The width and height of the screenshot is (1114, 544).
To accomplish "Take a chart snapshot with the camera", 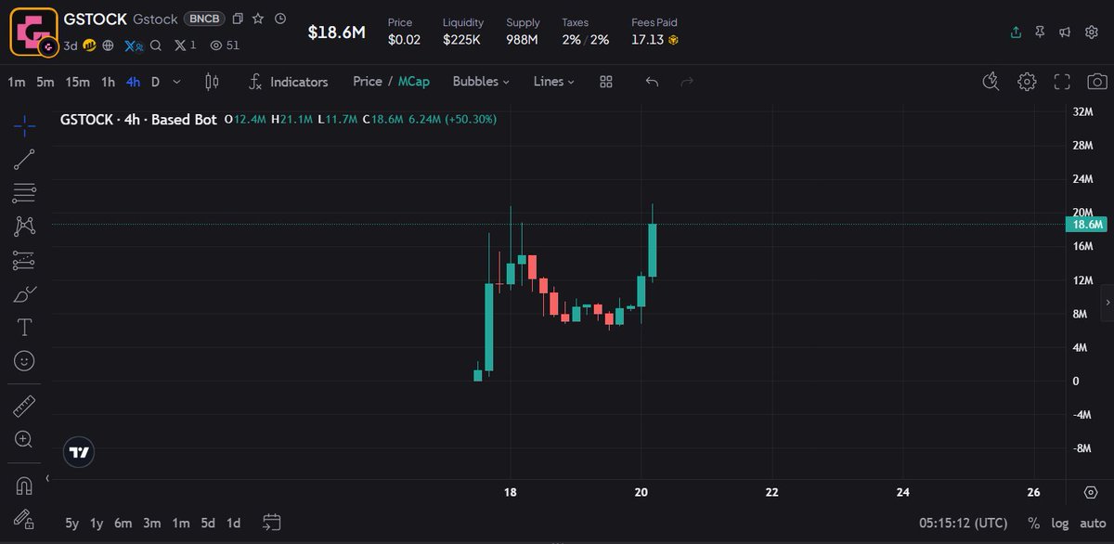I will click(x=1097, y=82).
